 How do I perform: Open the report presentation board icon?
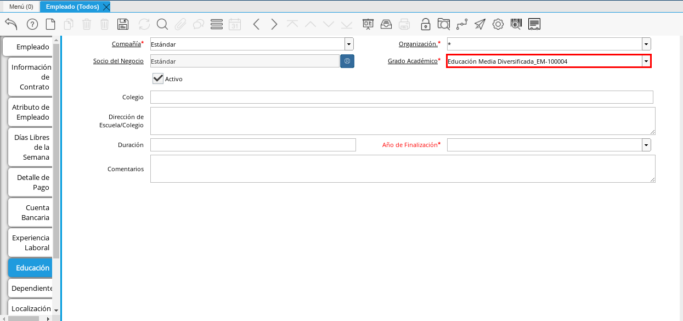coord(368,24)
